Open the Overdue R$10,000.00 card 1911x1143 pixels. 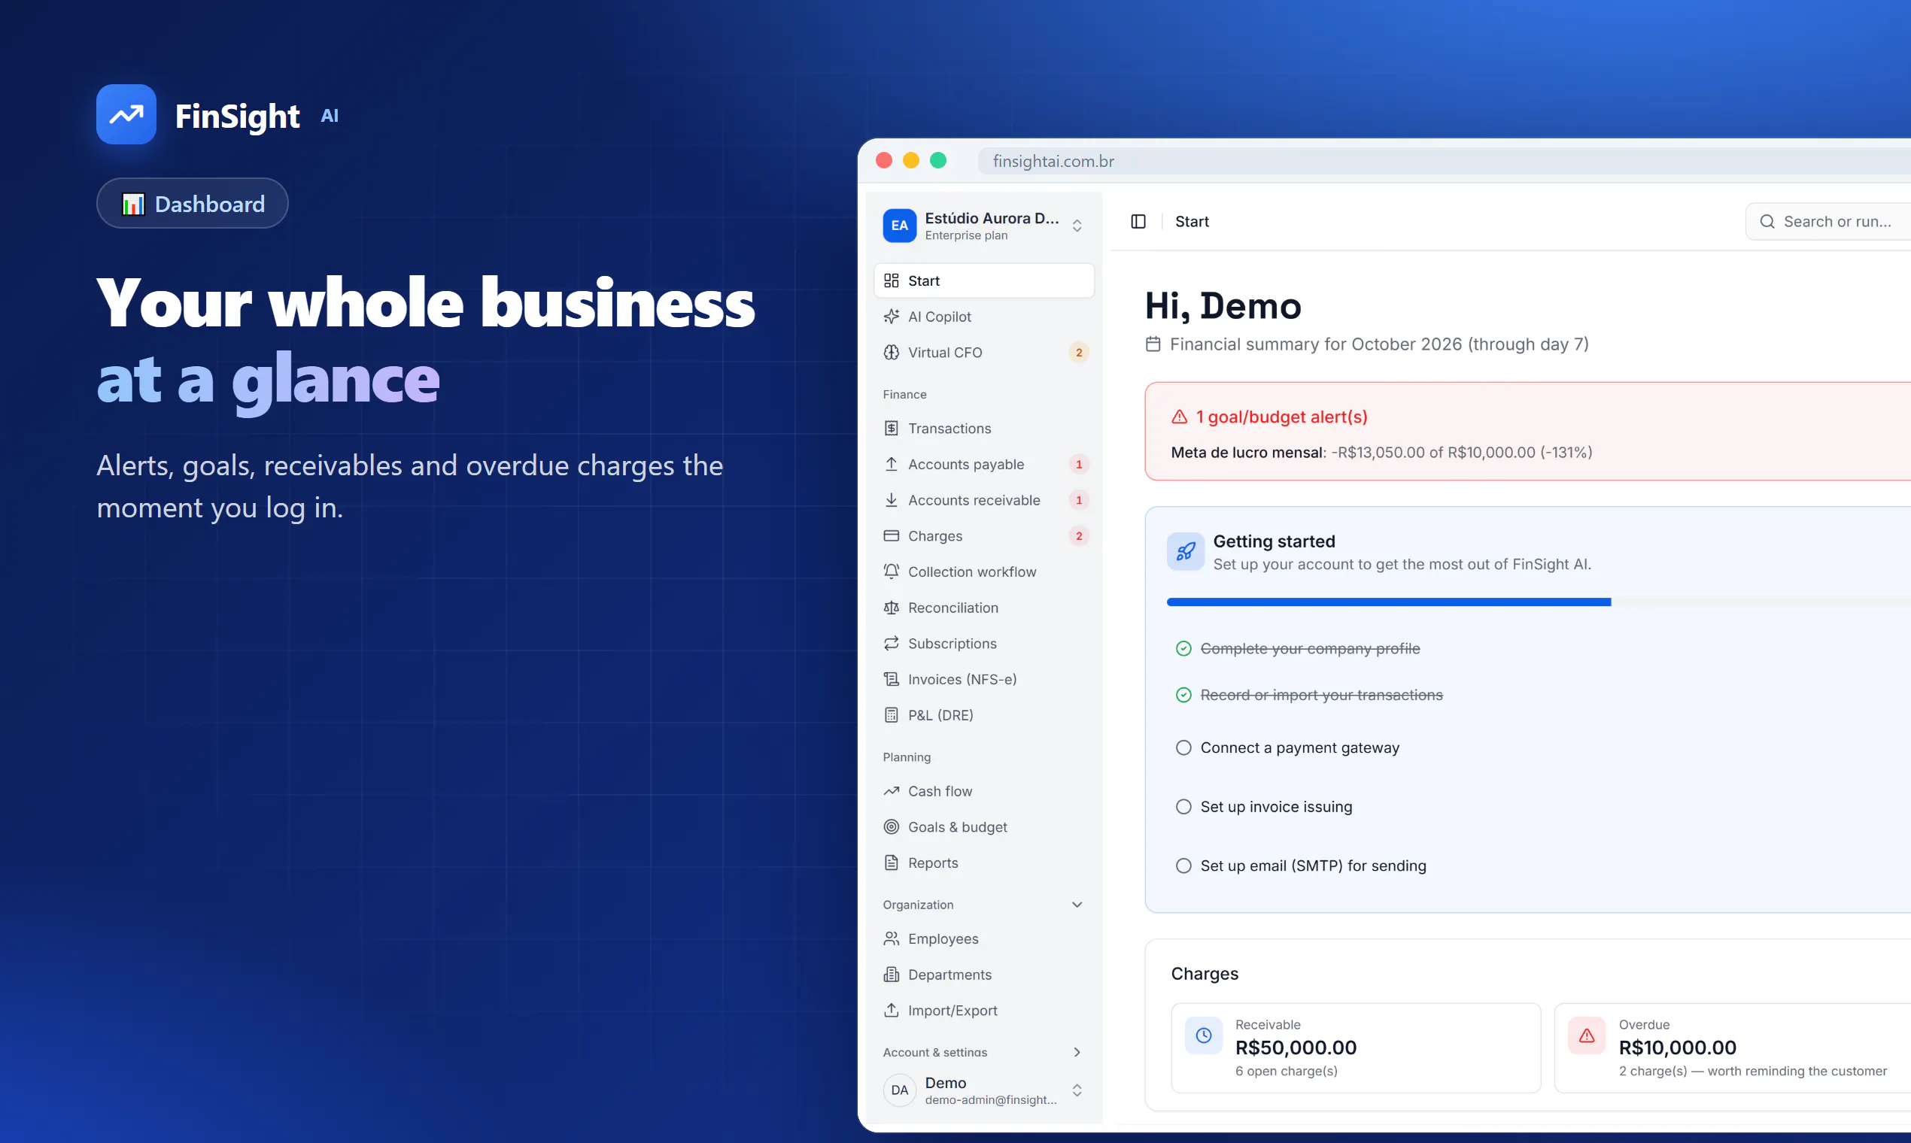pos(1732,1047)
